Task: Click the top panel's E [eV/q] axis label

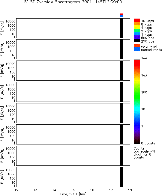Action: click(2, 28)
